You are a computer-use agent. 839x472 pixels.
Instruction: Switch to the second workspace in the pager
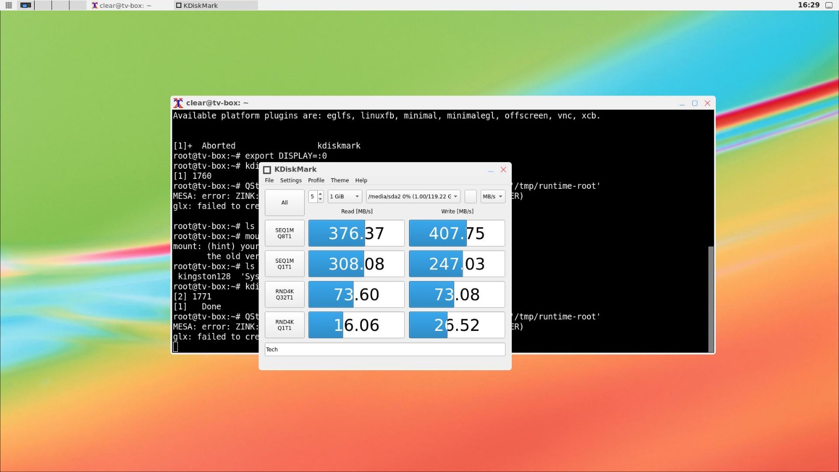point(43,5)
